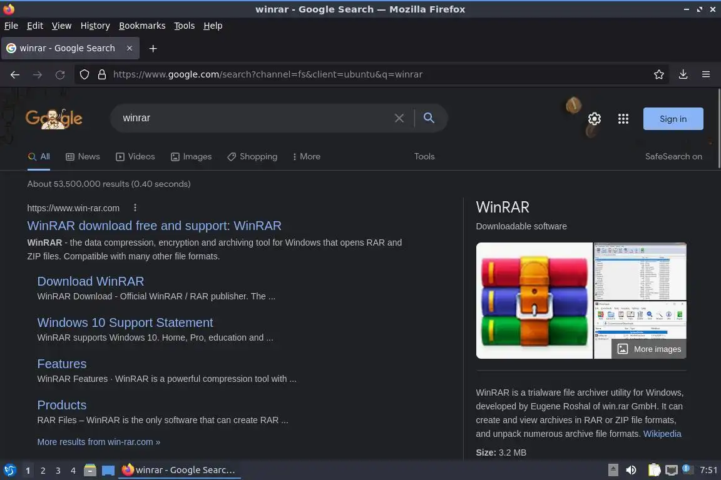721x480 pixels.
Task: Adjust sound via the taskbar volume icon
Action: click(x=632, y=470)
